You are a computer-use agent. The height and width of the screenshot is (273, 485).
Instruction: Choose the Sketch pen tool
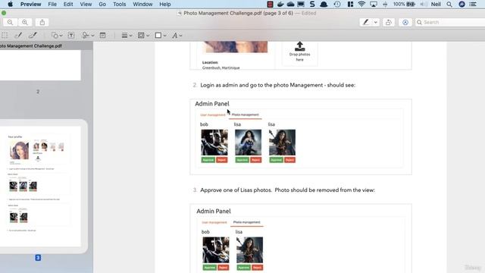click(x=18, y=36)
